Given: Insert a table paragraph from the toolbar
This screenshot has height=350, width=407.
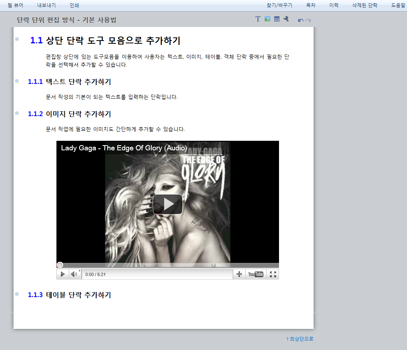Looking at the screenshot, I should click(x=277, y=19).
